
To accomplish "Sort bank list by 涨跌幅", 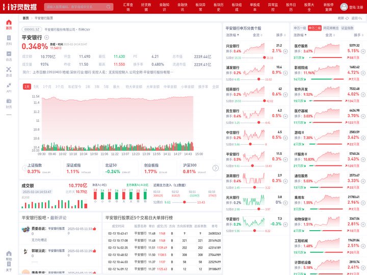I will (232, 35).
